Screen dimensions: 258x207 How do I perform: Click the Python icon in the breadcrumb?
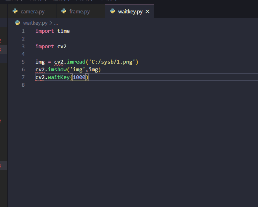17,23
